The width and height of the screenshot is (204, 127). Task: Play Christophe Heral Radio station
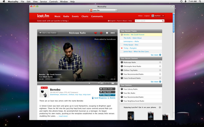122,66
